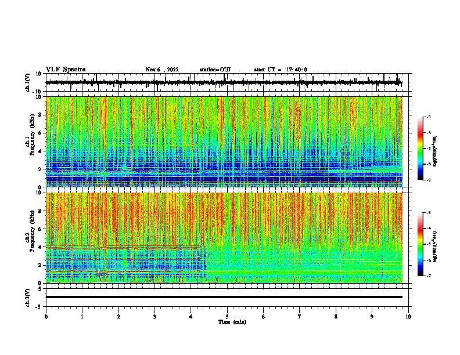The width and height of the screenshot is (460, 355).
Task: Click the "-7" label below the ch.2 color bar
Action: pyautogui.click(x=428, y=276)
